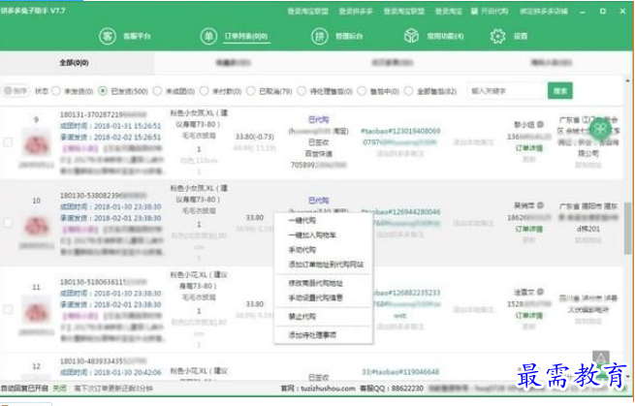Select the 全部售后(82) radio button
Image resolution: width=635 pixels, height=406 pixels.
click(409, 91)
